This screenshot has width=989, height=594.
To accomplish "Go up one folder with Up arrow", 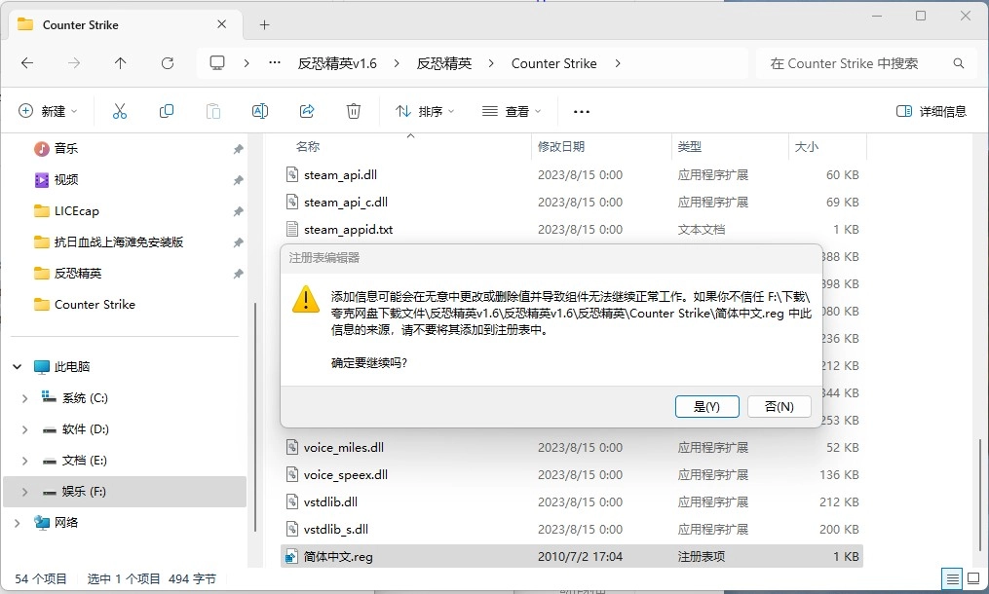I will coord(121,63).
